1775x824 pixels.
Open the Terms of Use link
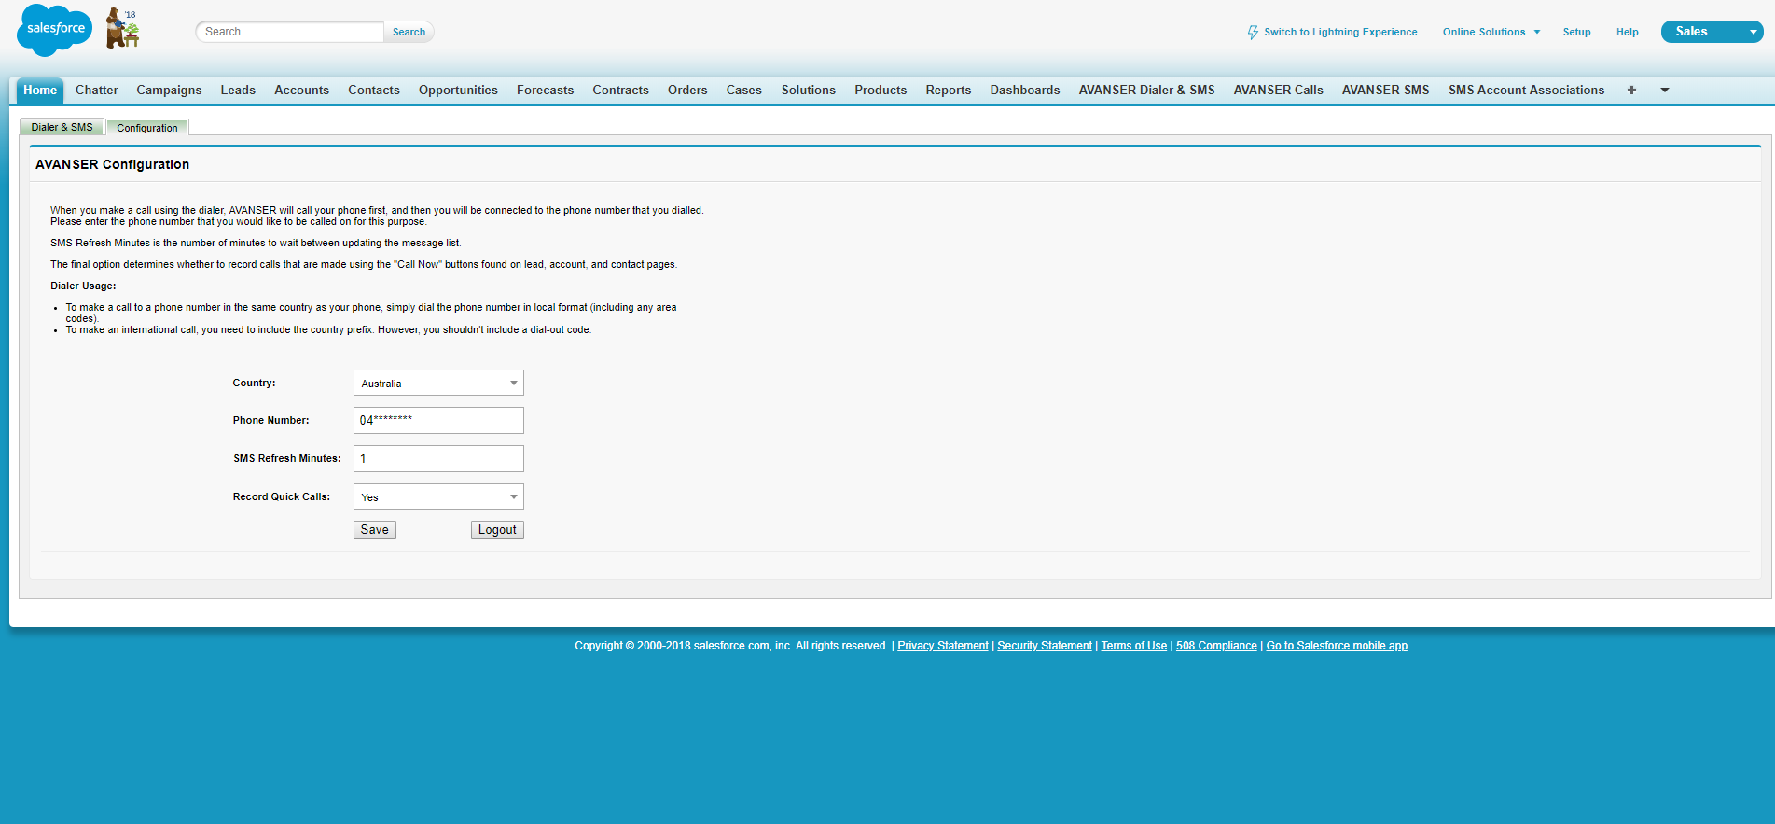coord(1134,646)
